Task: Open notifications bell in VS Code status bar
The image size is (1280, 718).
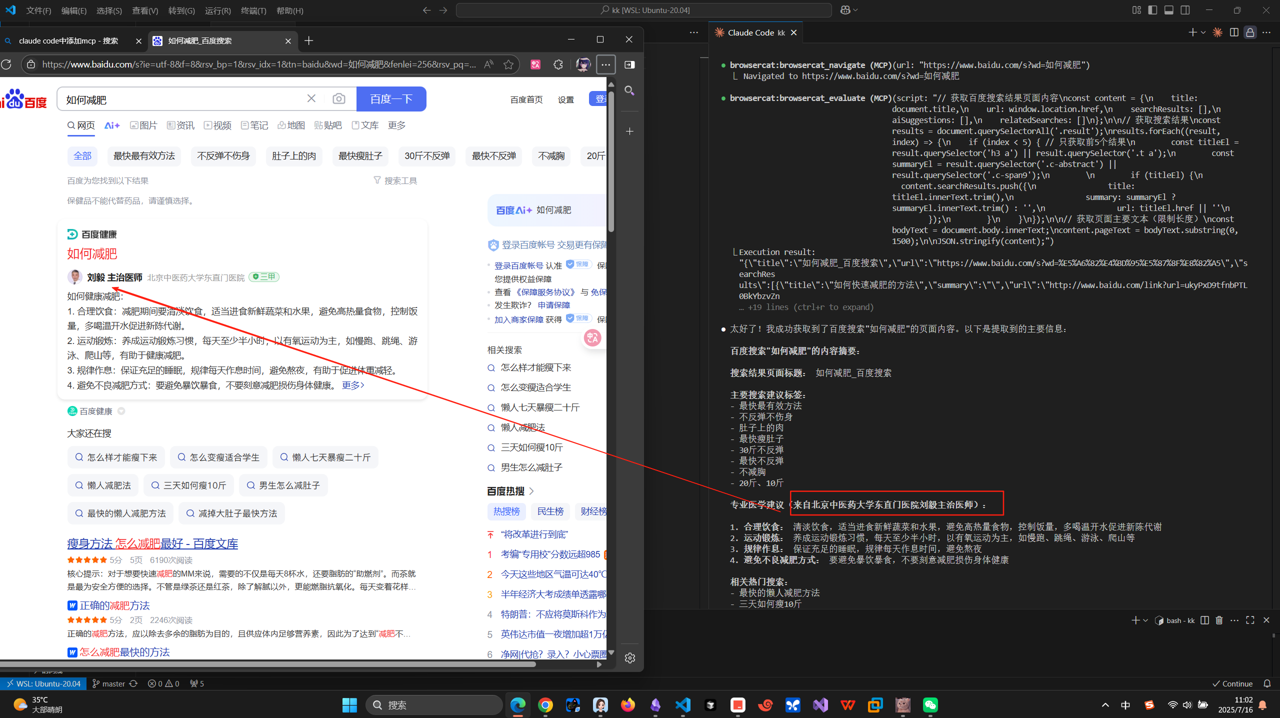Action: [x=1267, y=683]
